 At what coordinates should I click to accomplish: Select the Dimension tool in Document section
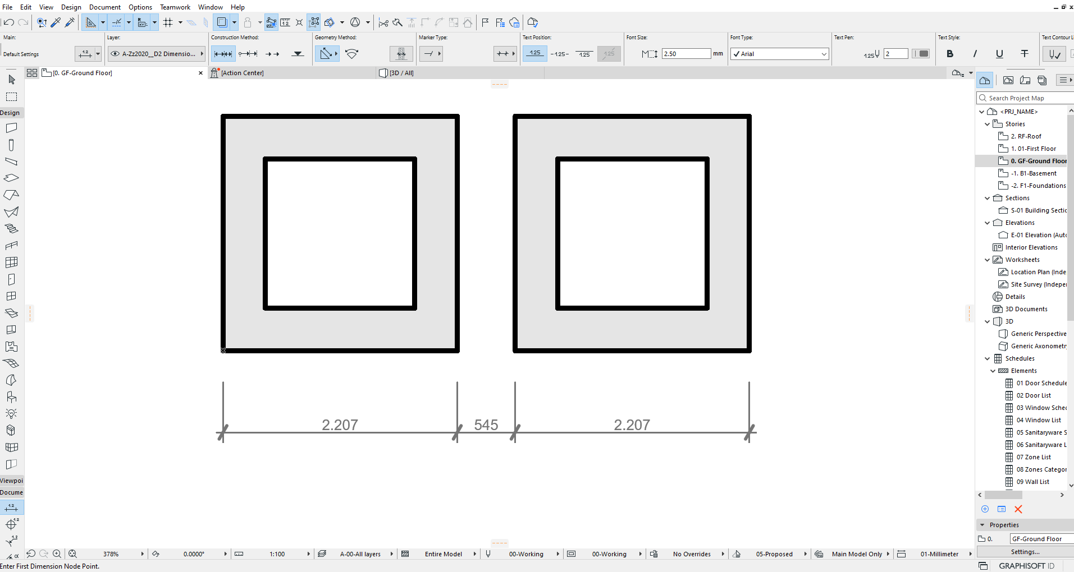coord(11,508)
